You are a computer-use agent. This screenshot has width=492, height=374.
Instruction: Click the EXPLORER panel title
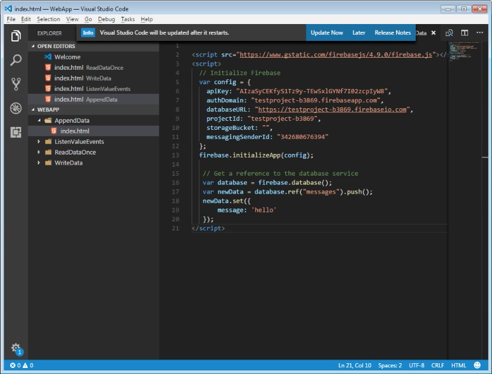50,33
